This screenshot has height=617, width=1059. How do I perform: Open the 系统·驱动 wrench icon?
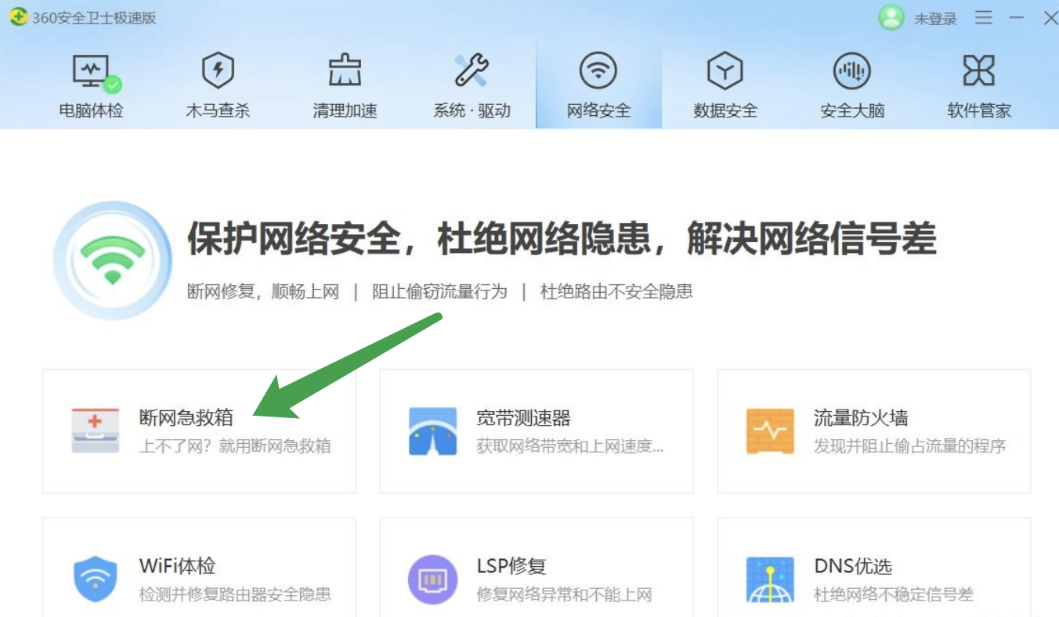pyautogui.click(x=472, y=72)
